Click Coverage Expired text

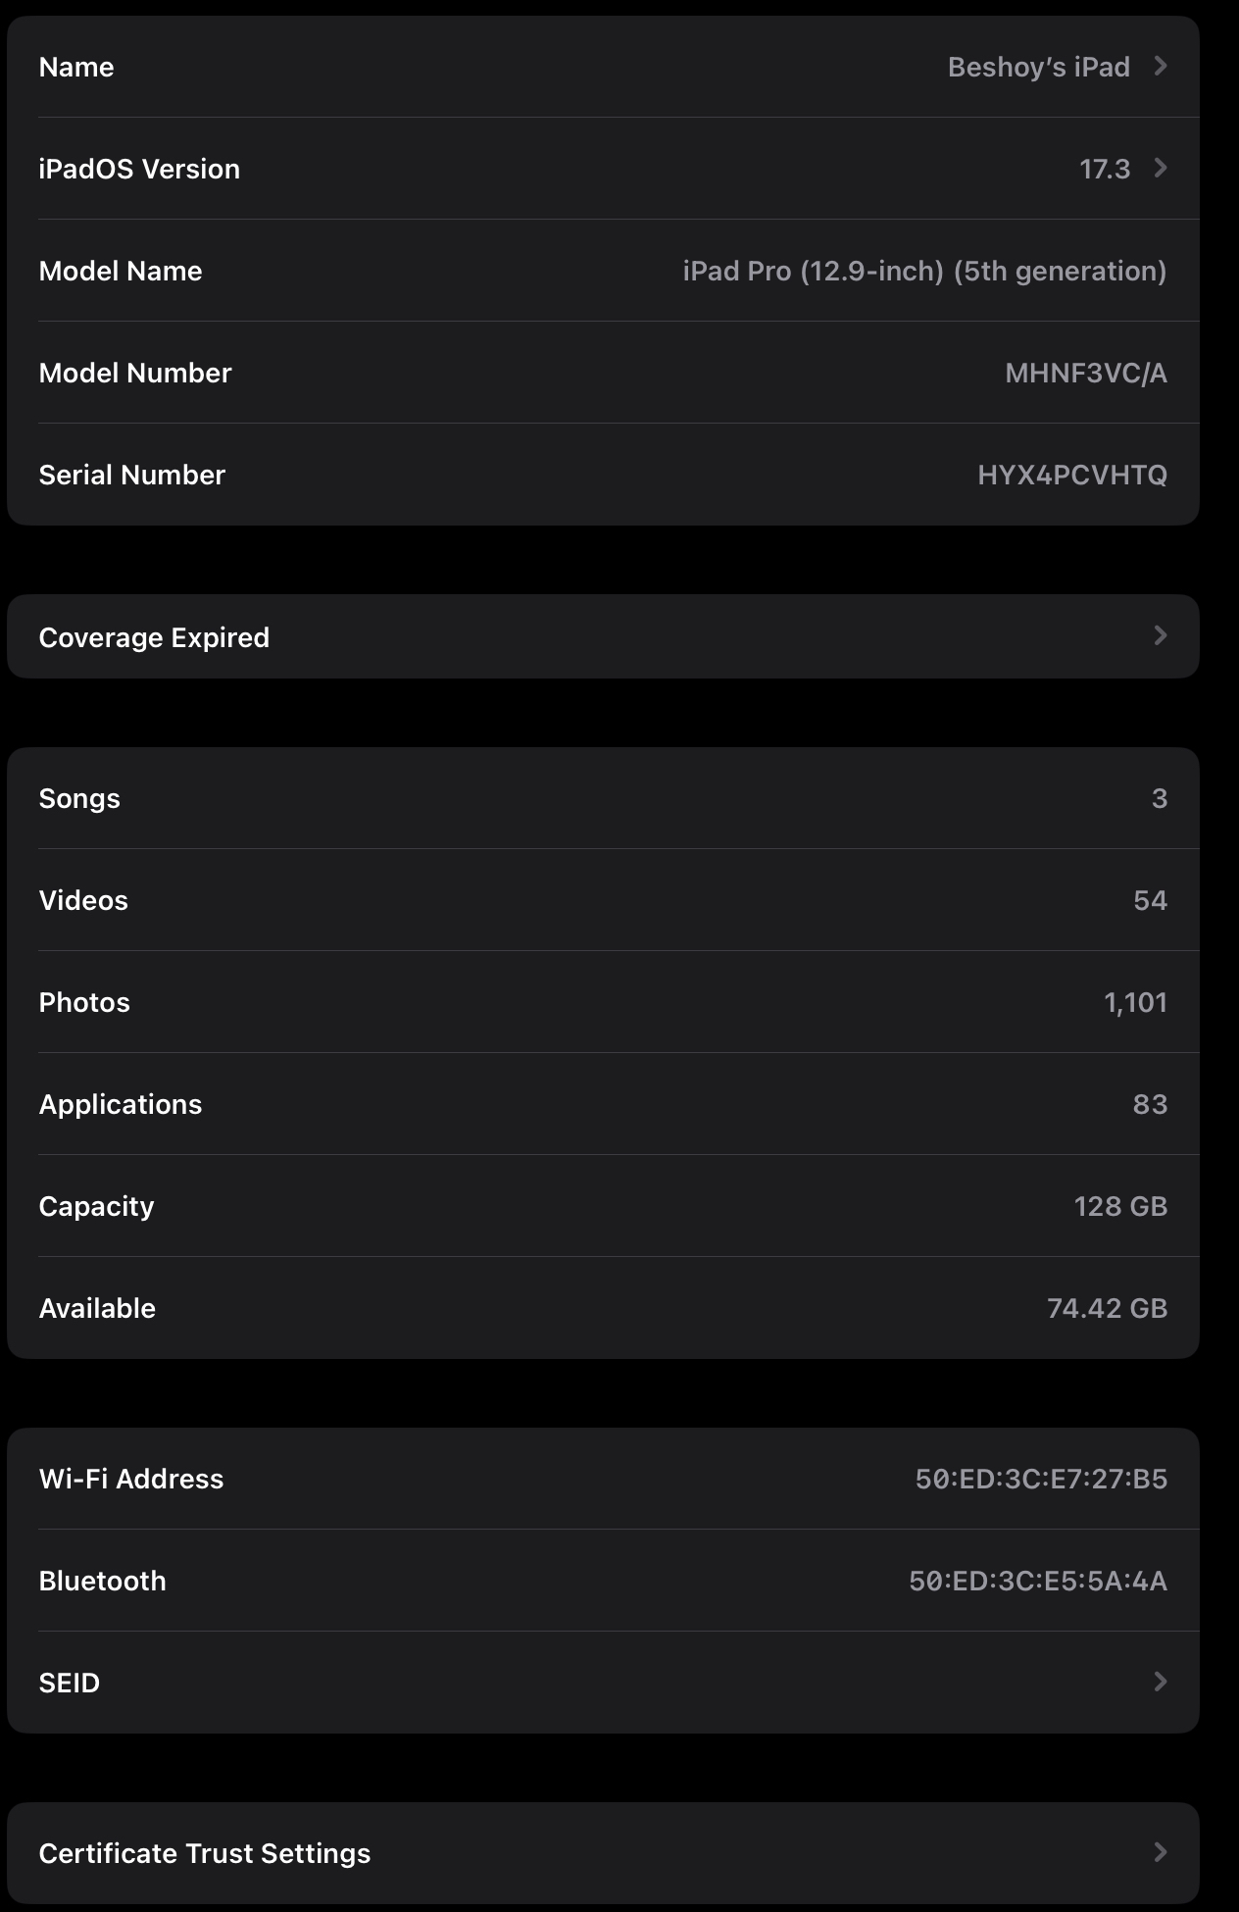coord(154,637)
